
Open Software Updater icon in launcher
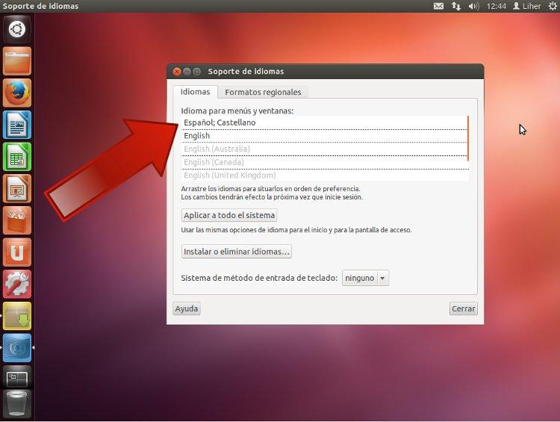[16, 316]
